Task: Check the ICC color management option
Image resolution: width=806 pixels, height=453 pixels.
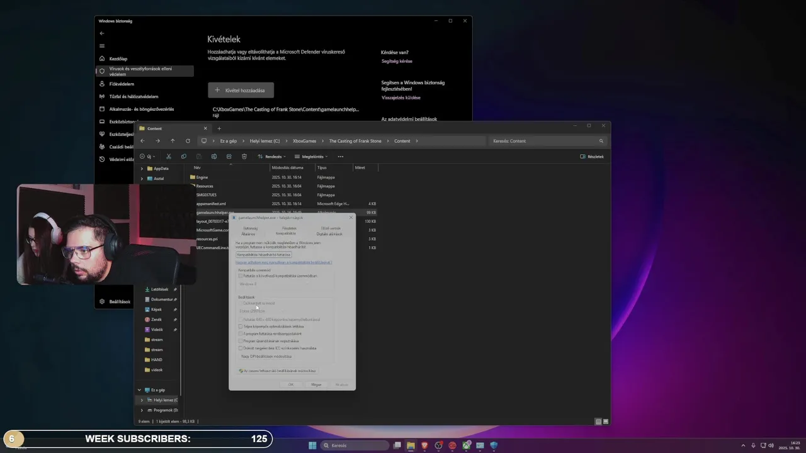Action: [241, 348]
